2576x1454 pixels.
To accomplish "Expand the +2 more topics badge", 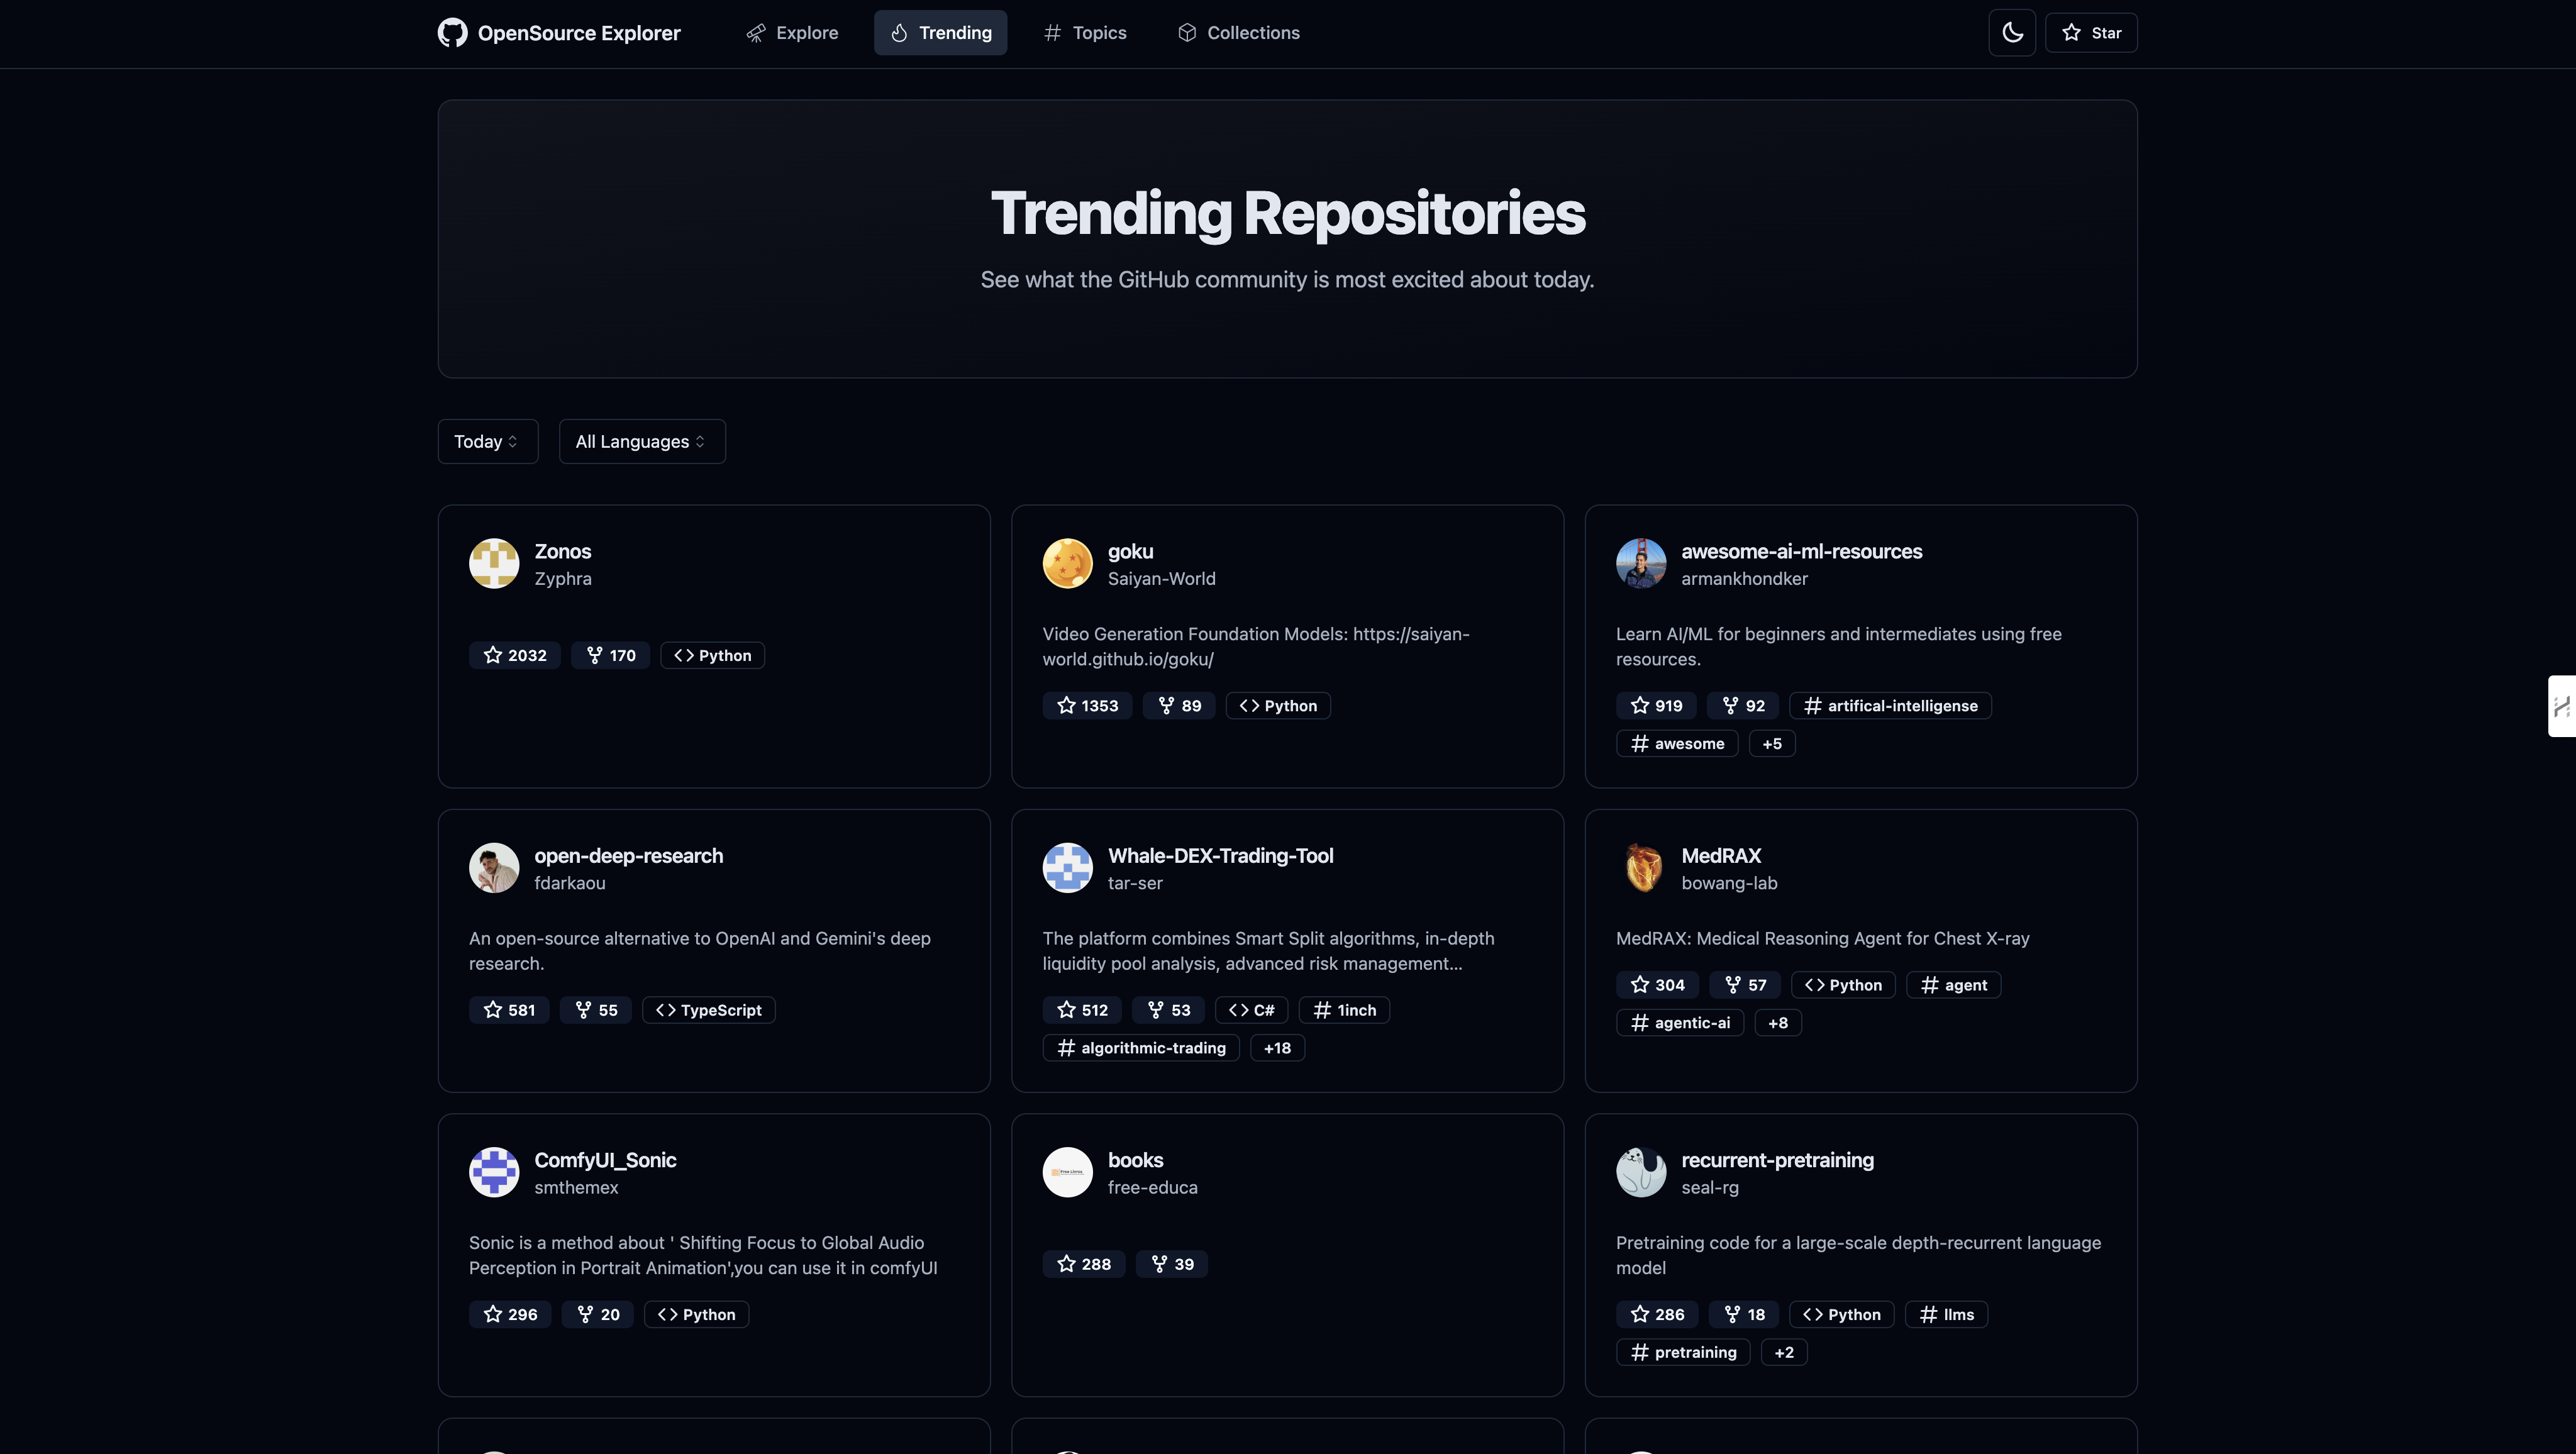I will [1784, 1352].
